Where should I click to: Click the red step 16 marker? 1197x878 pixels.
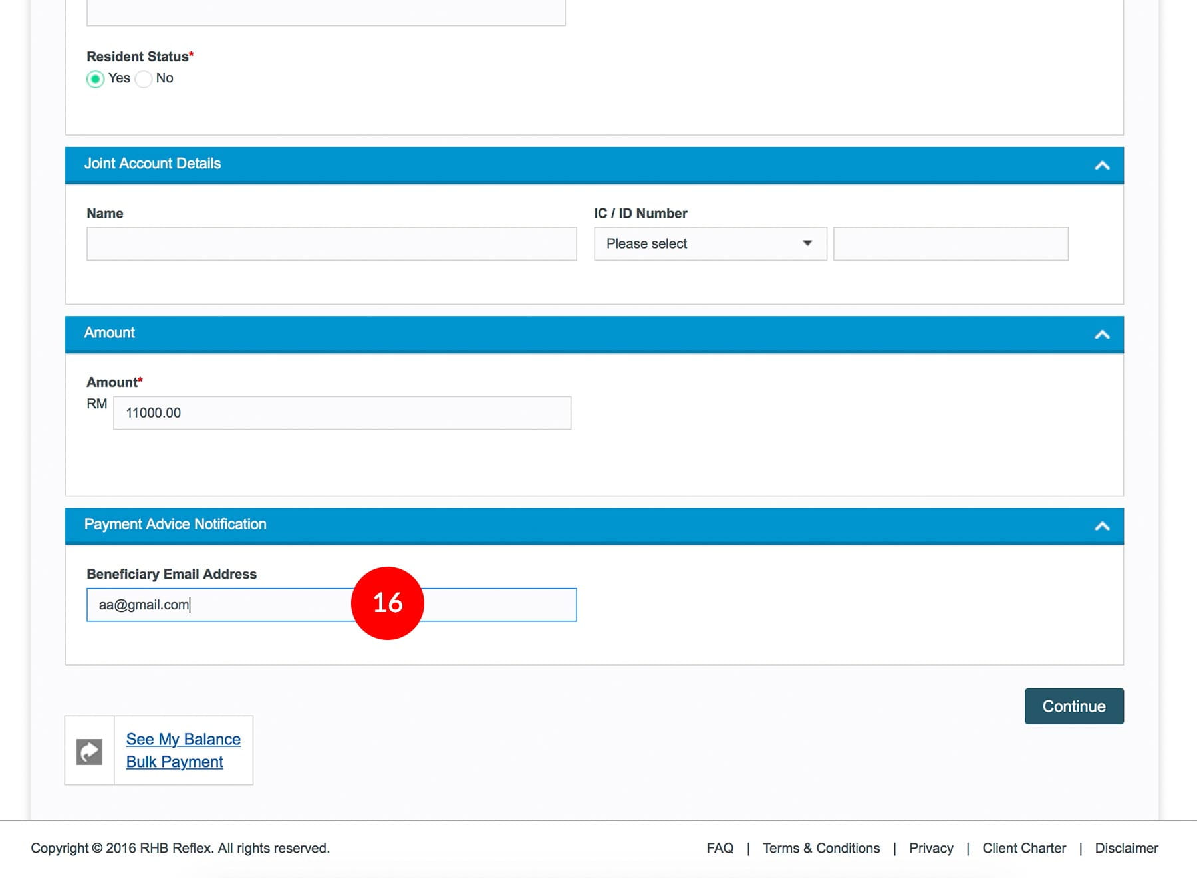tap(387, 603)
